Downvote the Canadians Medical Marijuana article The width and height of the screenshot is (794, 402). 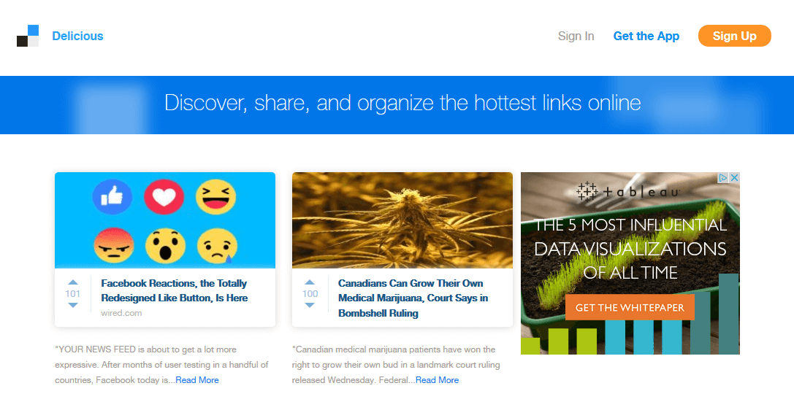310,305
